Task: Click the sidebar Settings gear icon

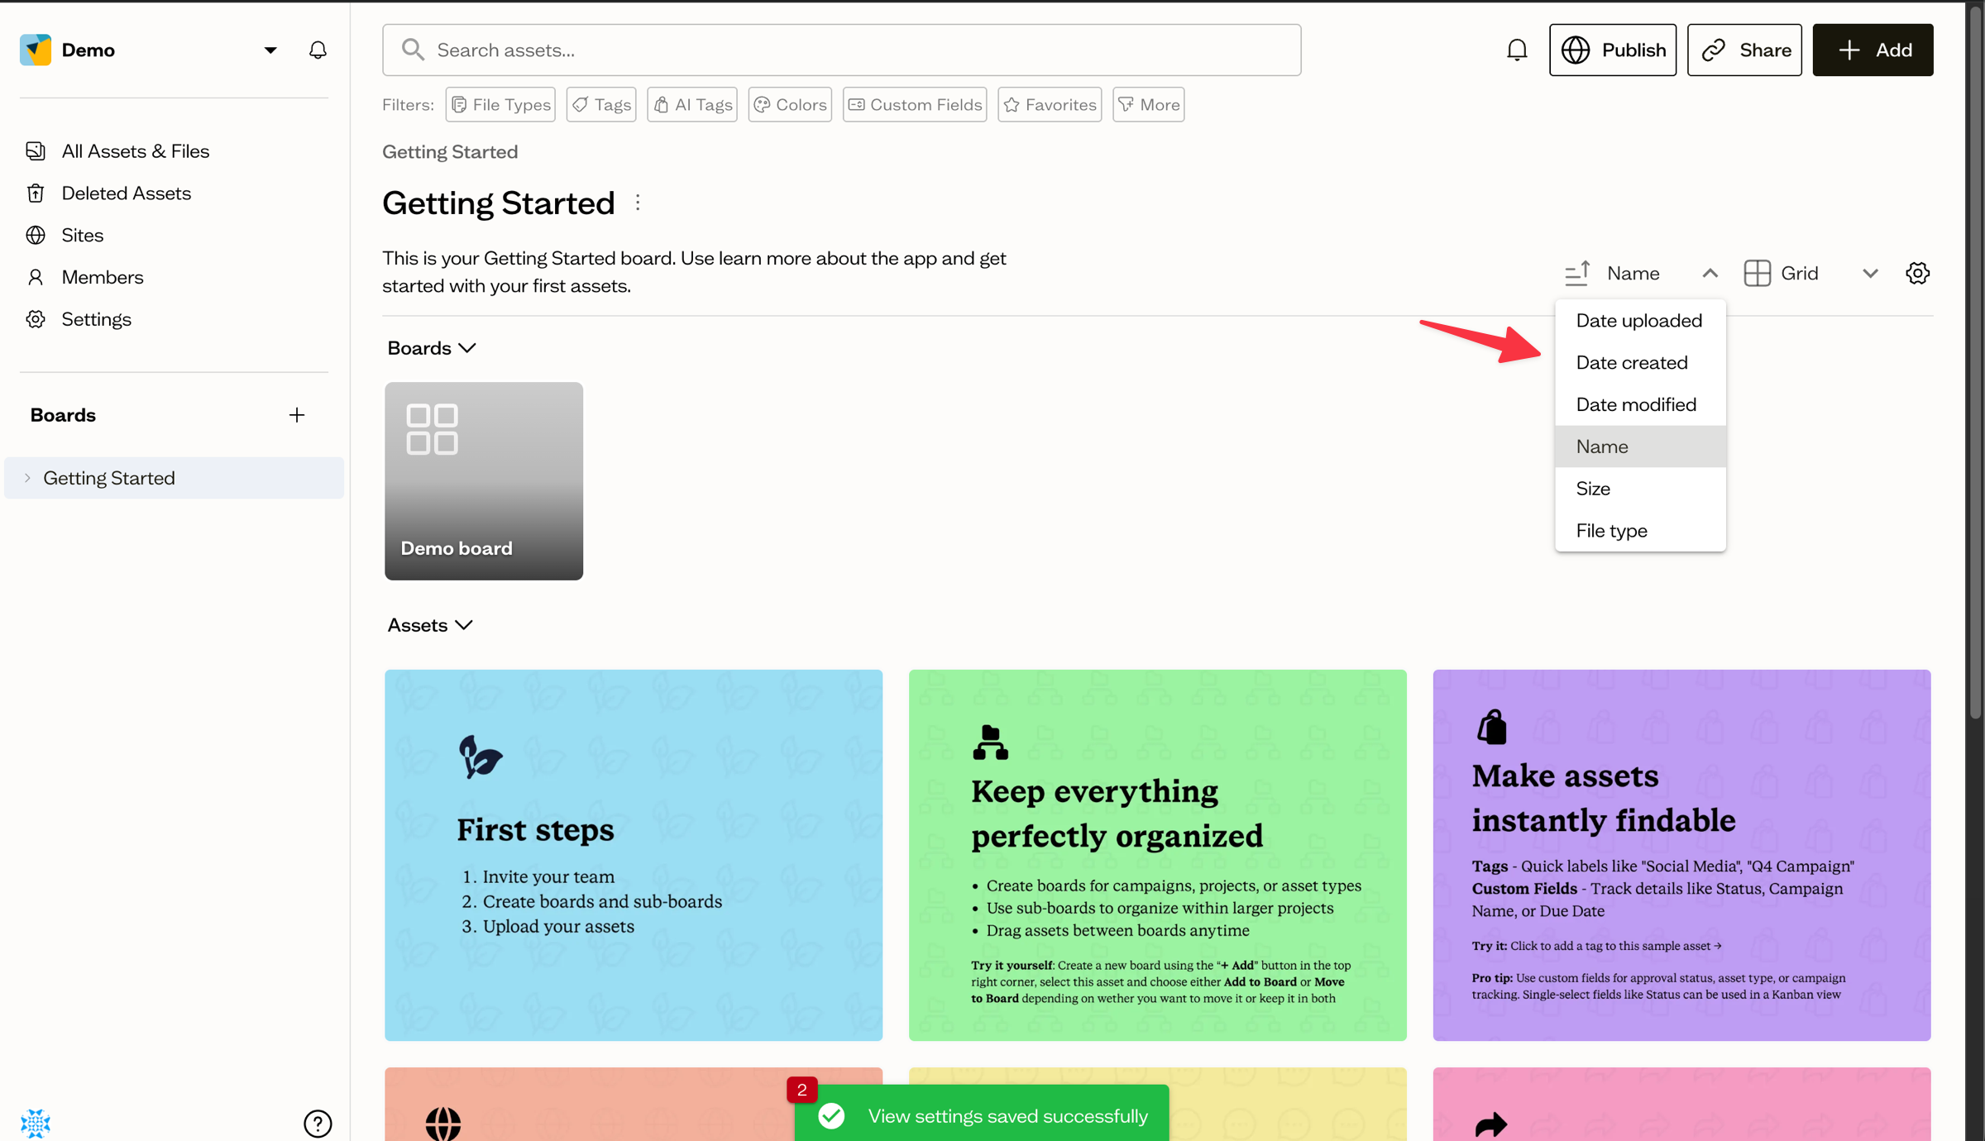Action: [36, 319]
